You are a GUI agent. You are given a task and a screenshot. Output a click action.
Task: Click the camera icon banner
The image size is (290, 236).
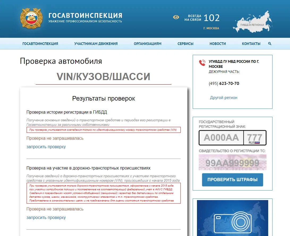coord(233,218)
